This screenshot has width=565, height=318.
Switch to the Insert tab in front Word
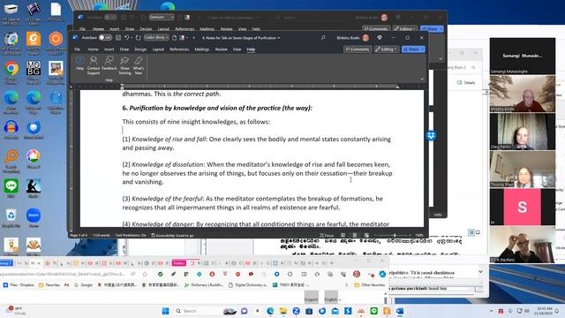109,49
